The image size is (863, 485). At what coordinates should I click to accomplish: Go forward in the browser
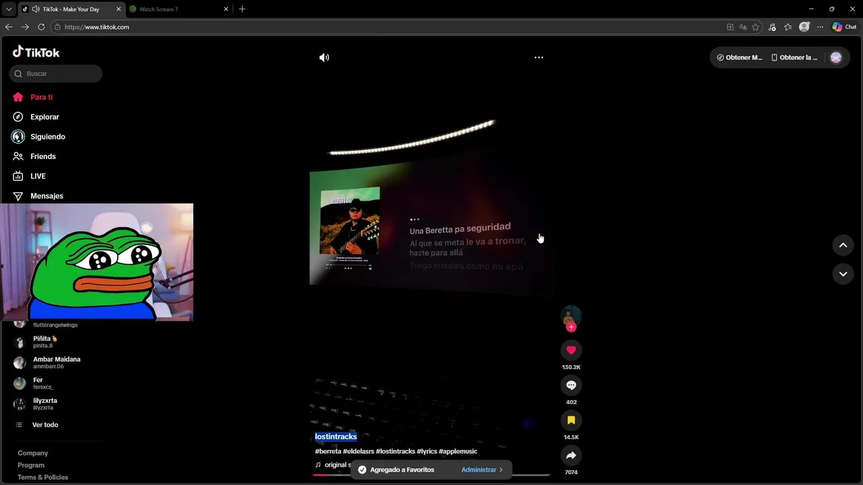[x=25, y=27]
